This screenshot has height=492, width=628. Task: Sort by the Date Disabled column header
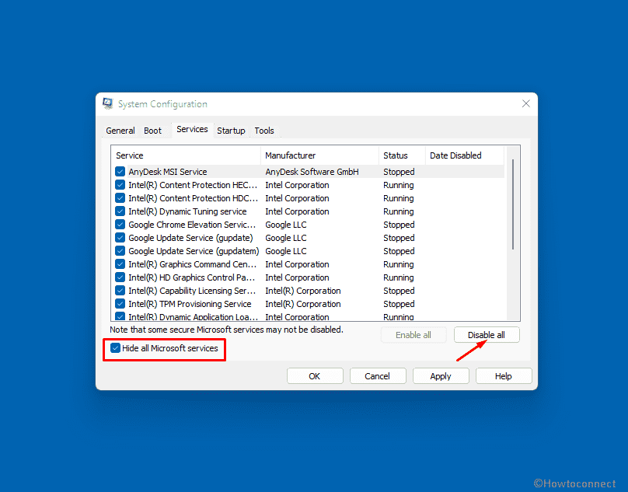pyautogui.click(x=465, y=155)
